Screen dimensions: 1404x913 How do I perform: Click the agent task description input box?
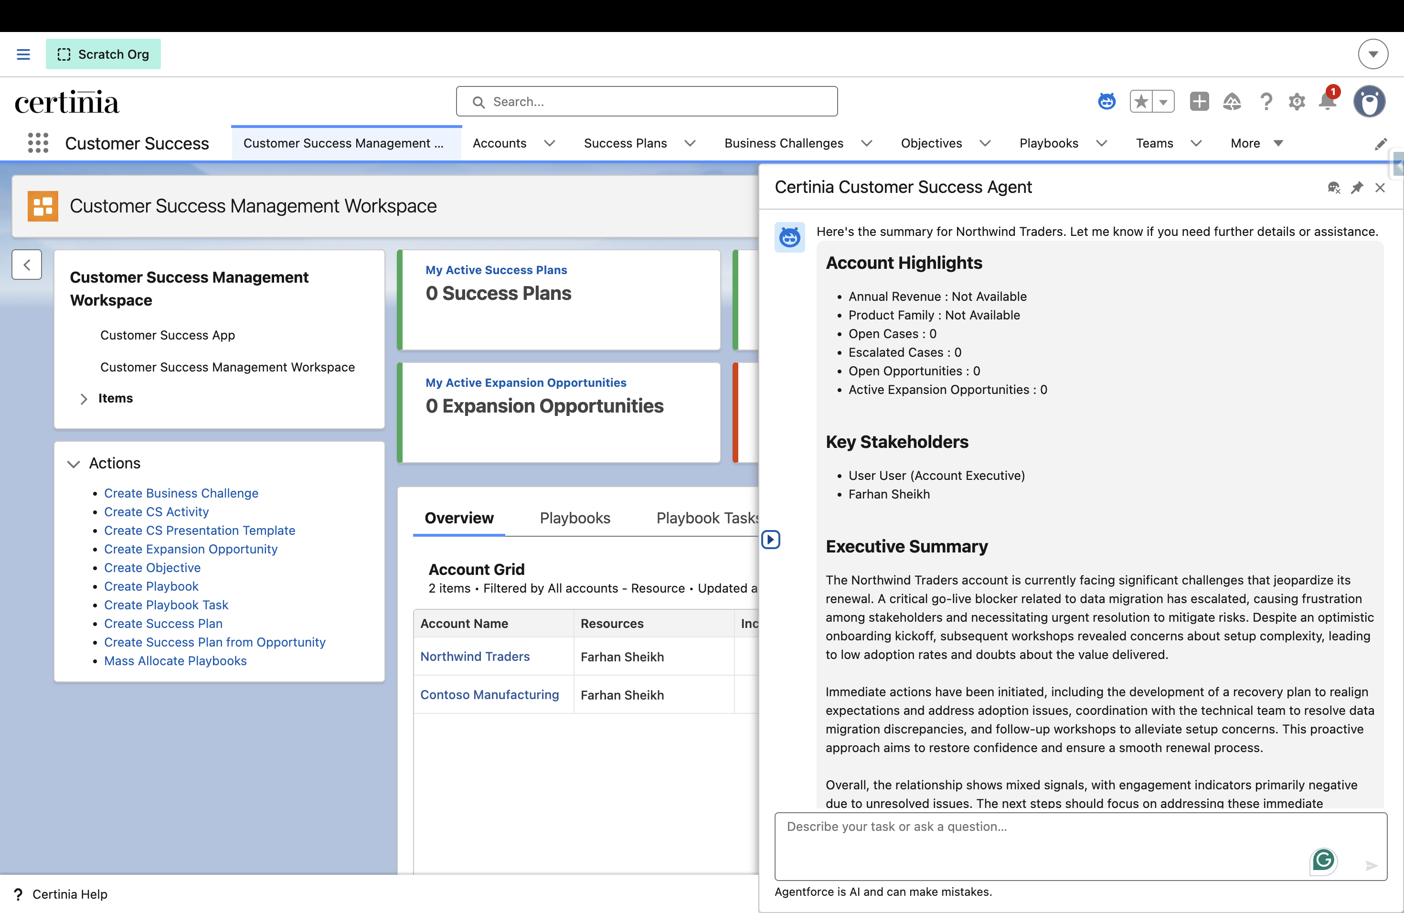pyautogui.click(x=1080, y=846)
